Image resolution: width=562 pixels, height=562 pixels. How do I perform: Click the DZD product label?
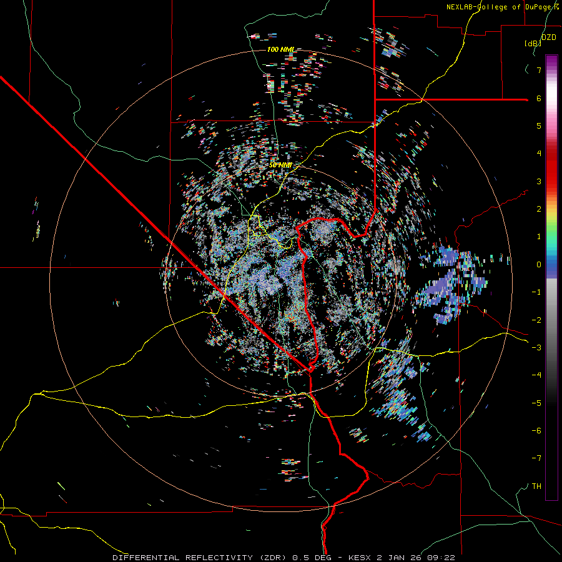point(548,37)
